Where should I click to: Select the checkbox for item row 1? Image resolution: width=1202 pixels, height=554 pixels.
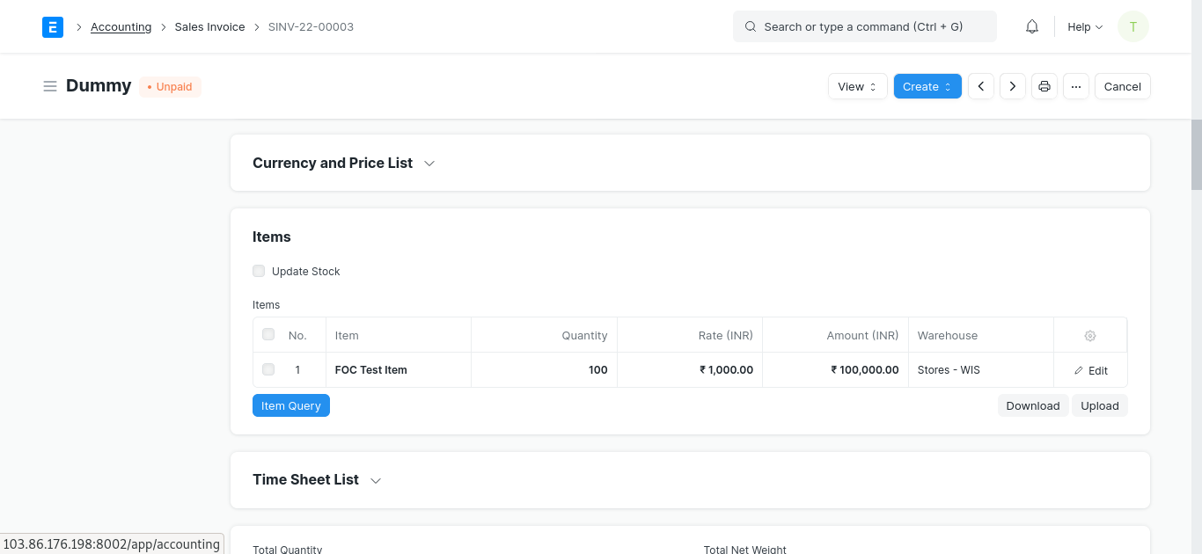pyautogui.click(x=268, y=369)
